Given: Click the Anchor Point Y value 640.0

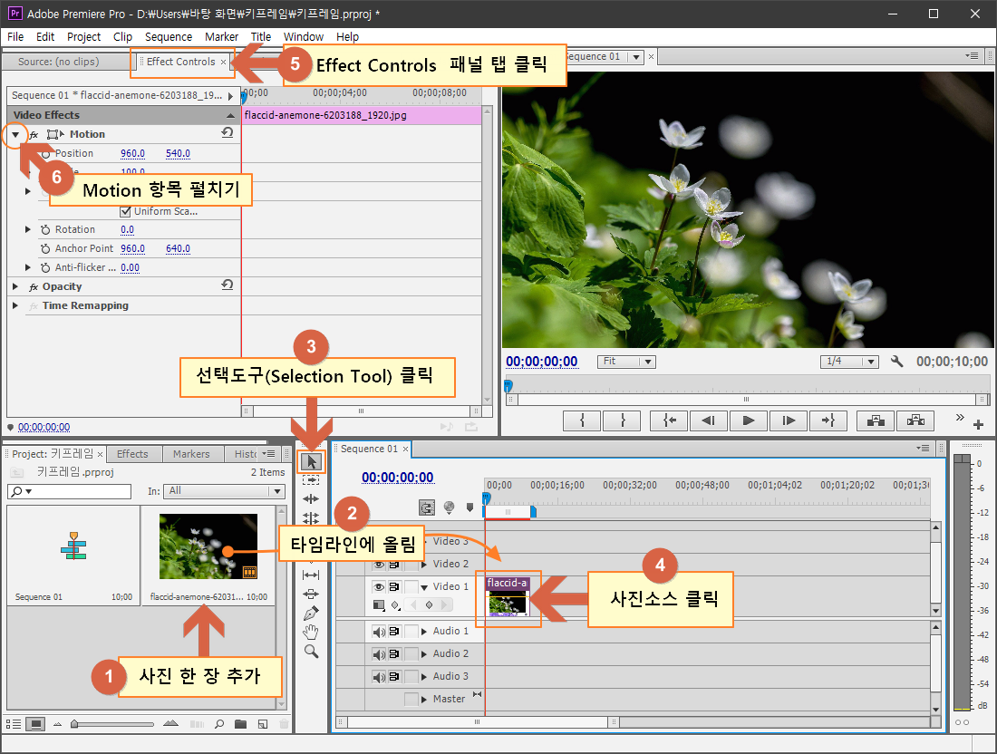Looking at the screenshot, I should pyautogui.click(x=178, y=248).
